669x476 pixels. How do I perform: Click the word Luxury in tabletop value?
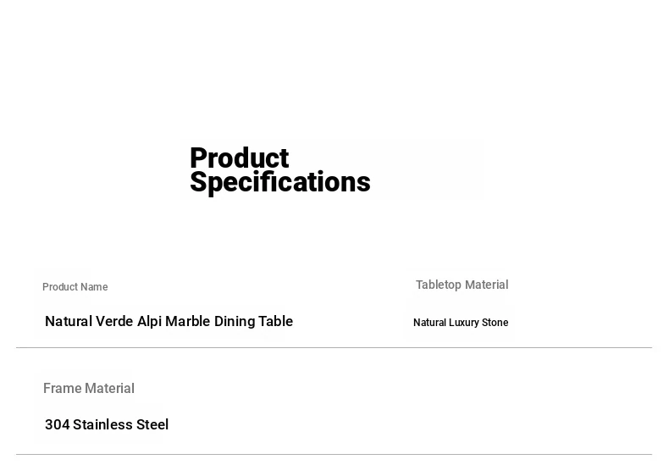464,324
